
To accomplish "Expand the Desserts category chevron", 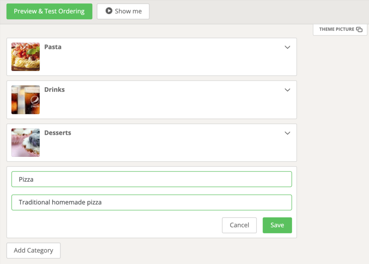I will tap(288, 133).
